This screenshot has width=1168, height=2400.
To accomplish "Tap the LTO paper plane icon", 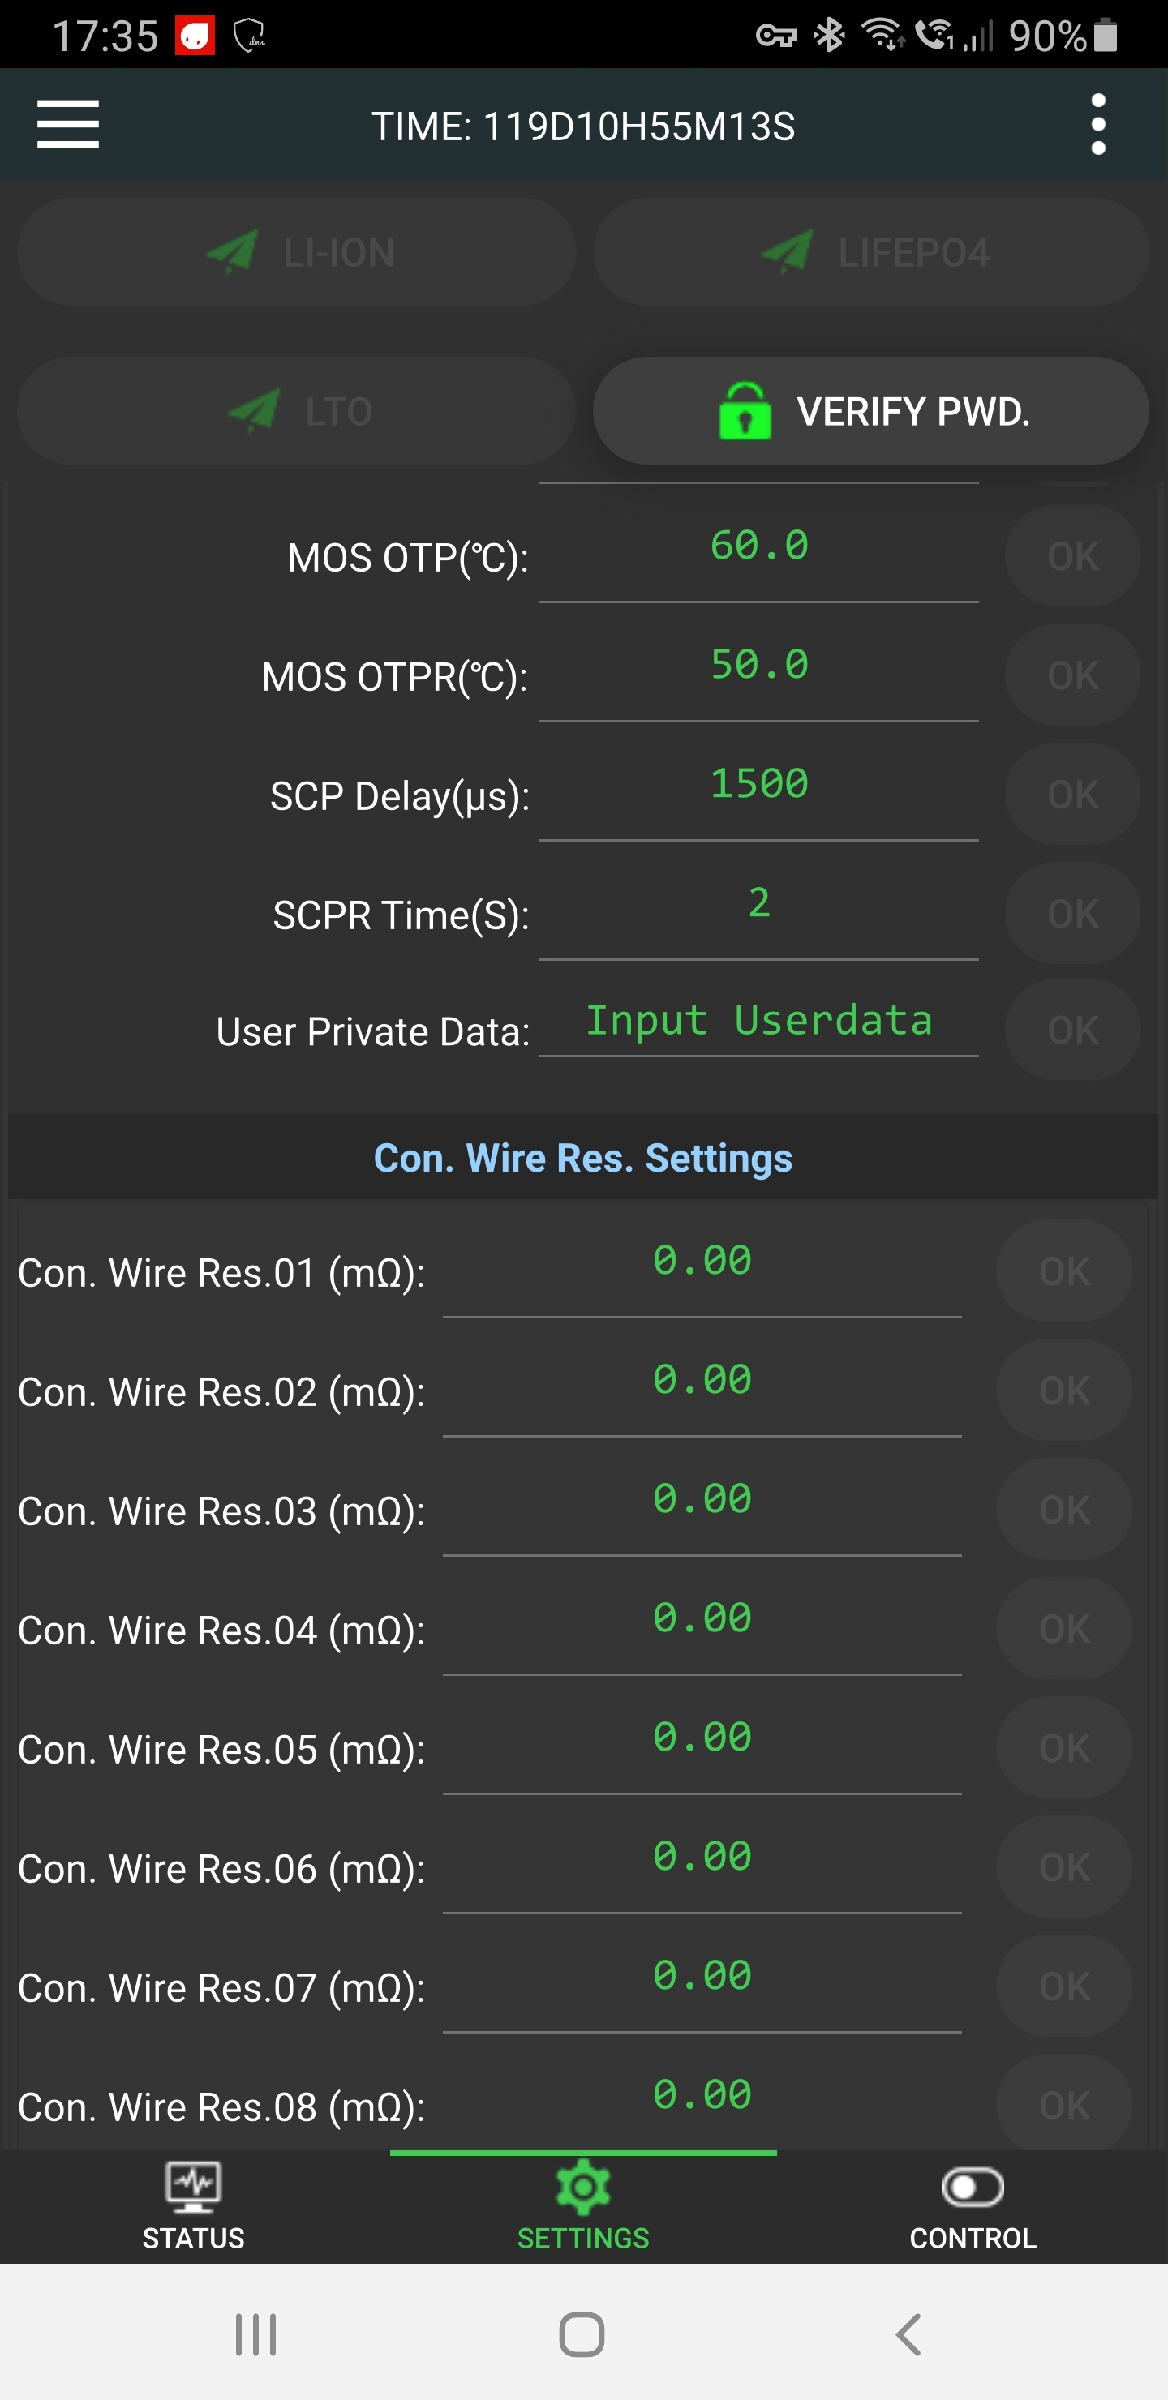I will tap(254, 411).
